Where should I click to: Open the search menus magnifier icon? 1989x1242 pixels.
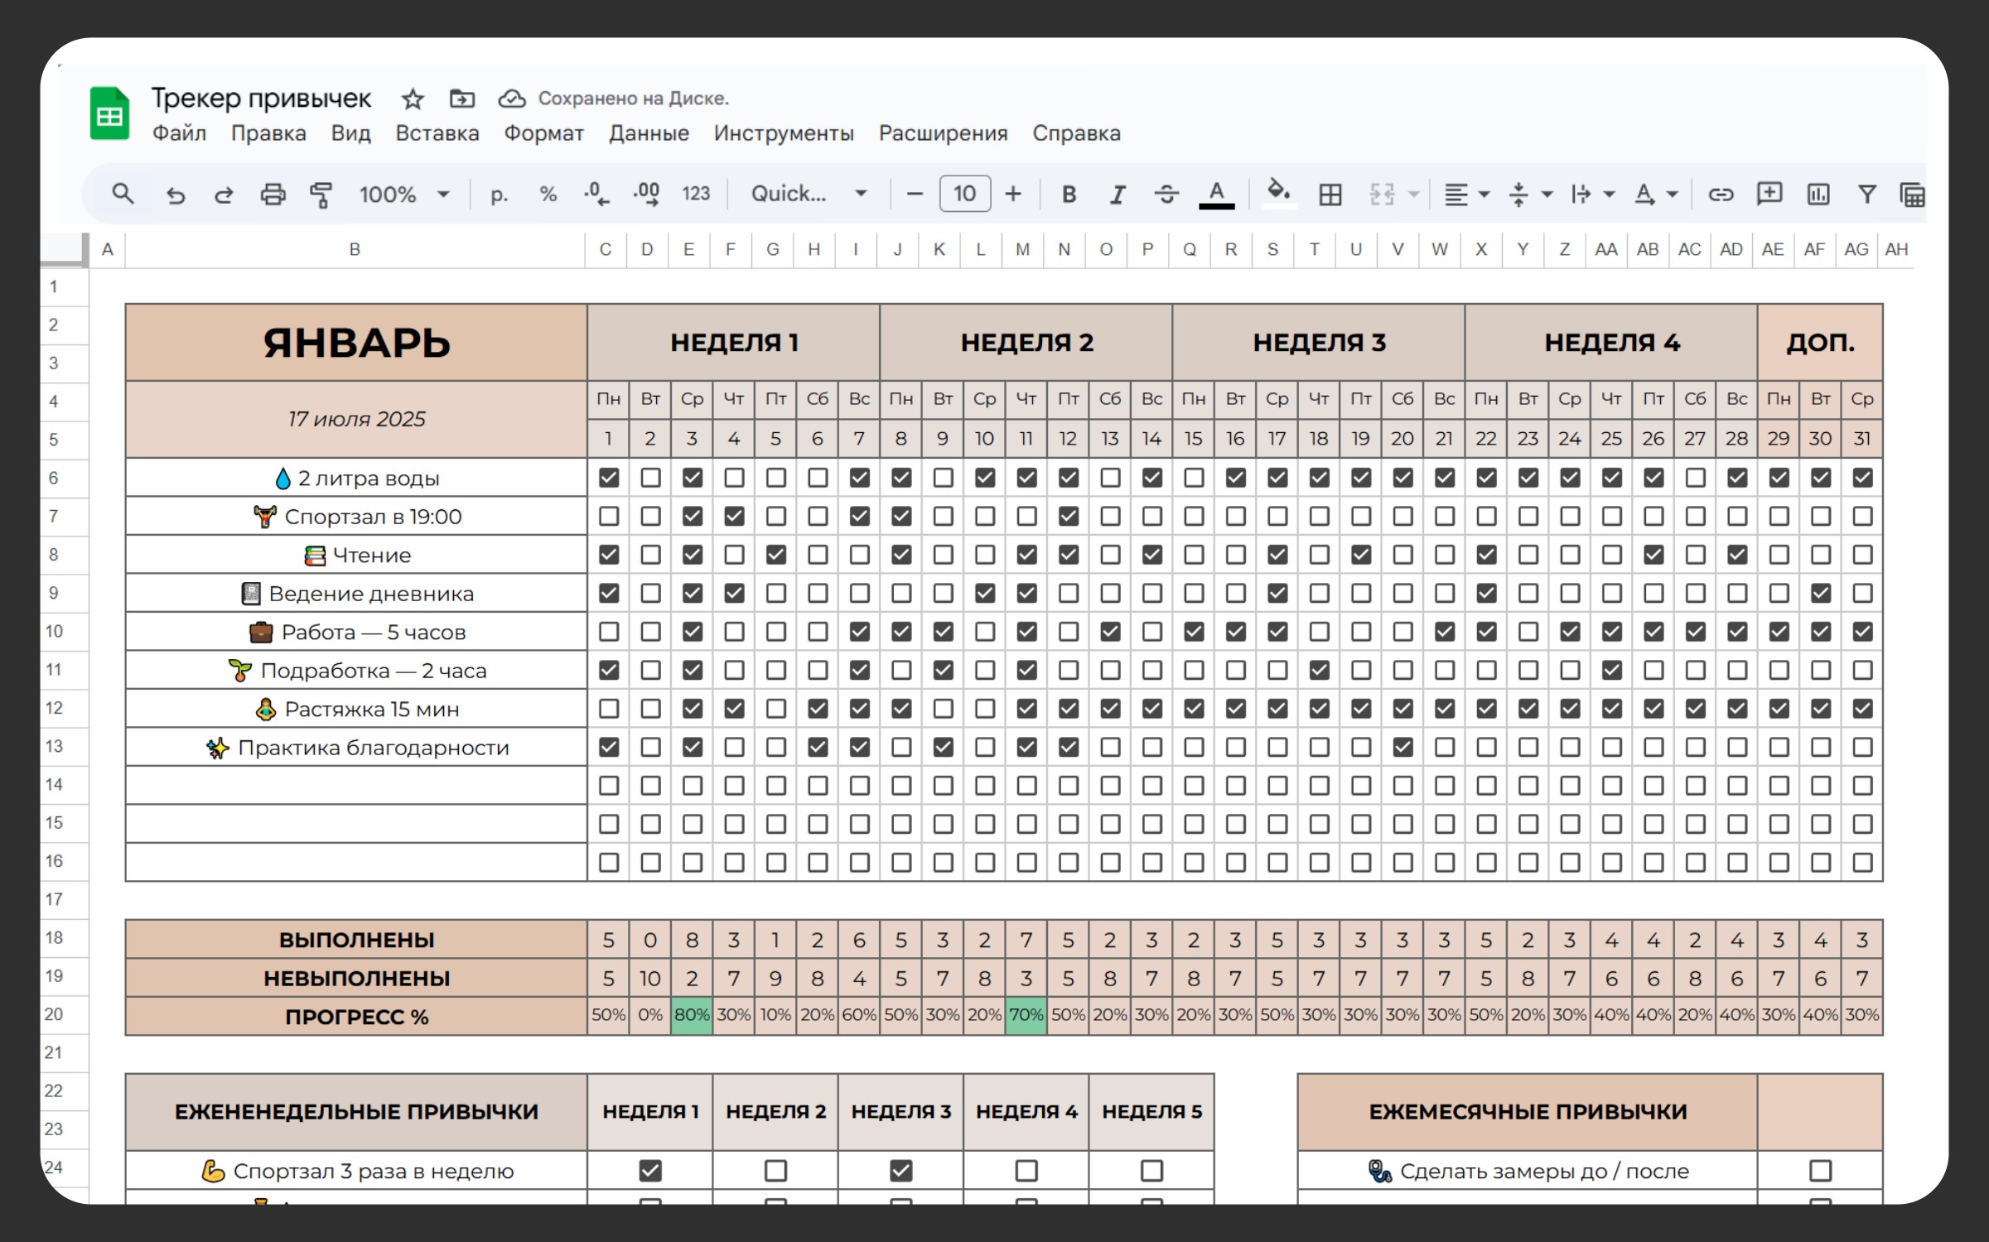pyautogui.click(x=123, y=195)
